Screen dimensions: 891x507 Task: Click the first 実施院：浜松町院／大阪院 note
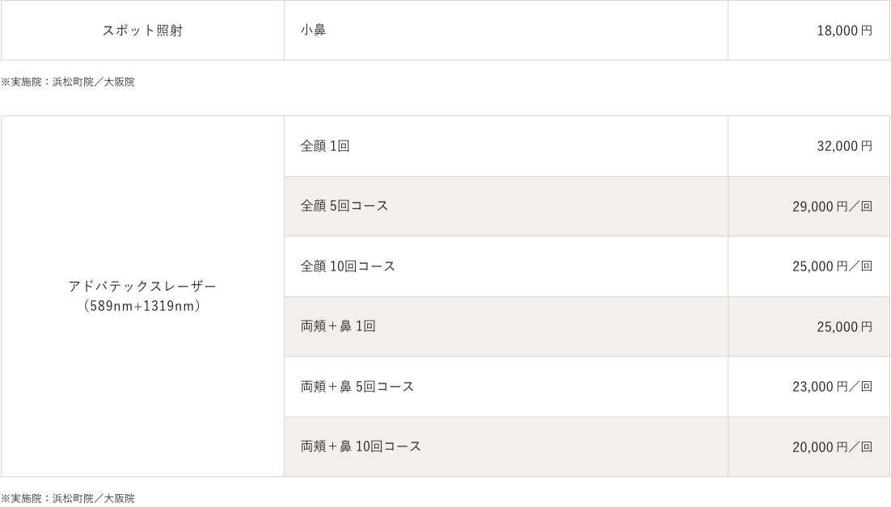(67, 82)
